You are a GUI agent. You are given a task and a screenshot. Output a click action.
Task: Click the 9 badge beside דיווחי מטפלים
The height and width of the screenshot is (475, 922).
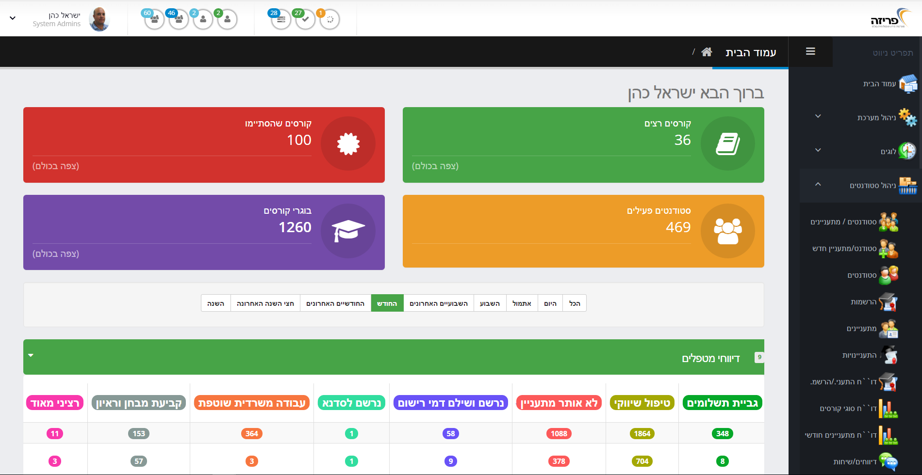pyautogui.click(x=759, y=357)
